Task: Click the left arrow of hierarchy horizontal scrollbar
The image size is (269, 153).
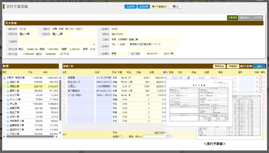Action: [4, 137]
